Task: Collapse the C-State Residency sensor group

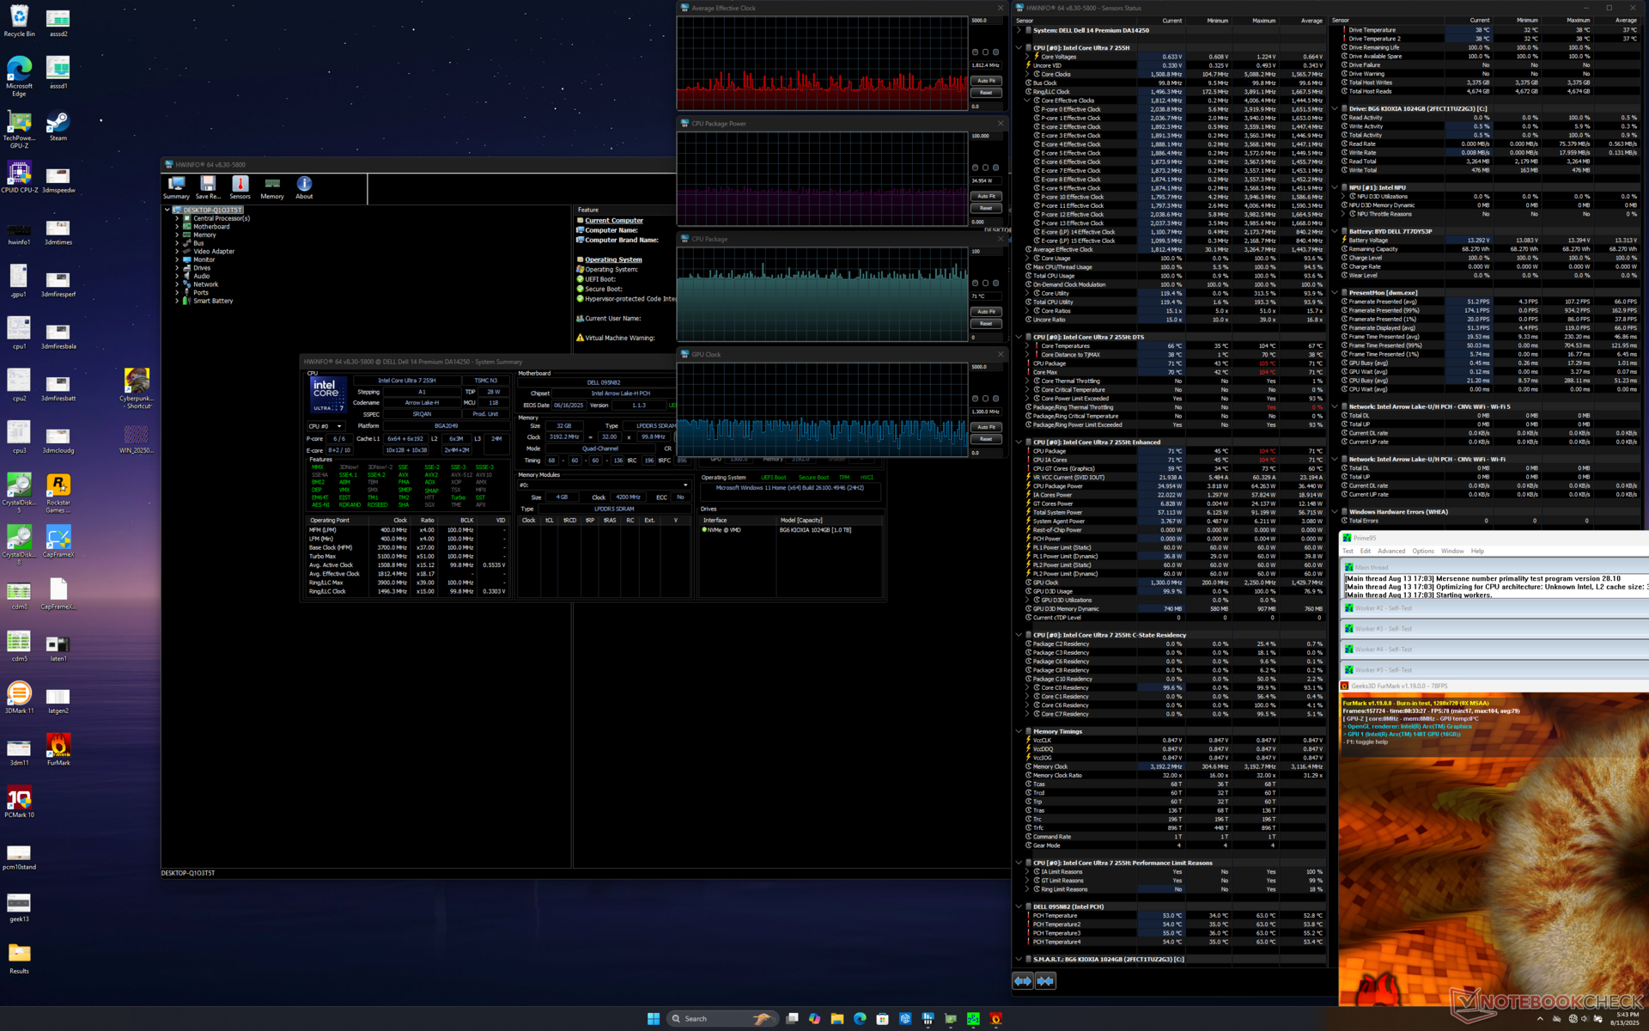Action: point(1019,635)
